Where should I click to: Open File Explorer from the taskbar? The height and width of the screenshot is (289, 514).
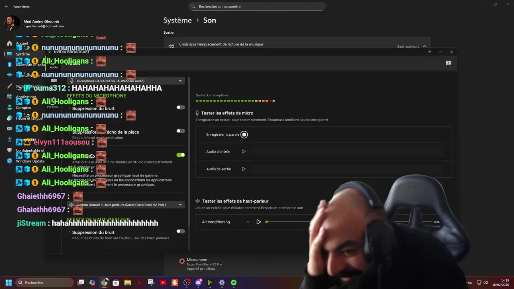128,283
